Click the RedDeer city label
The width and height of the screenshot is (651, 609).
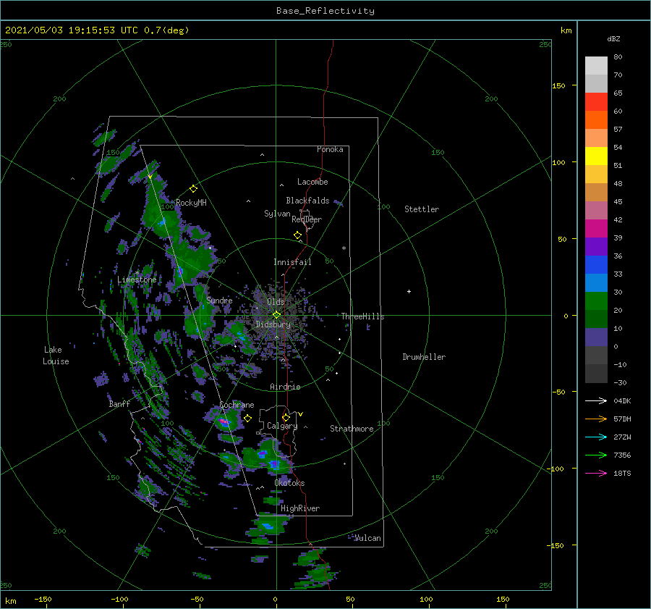pyautogui.click(x=307, y=219)
